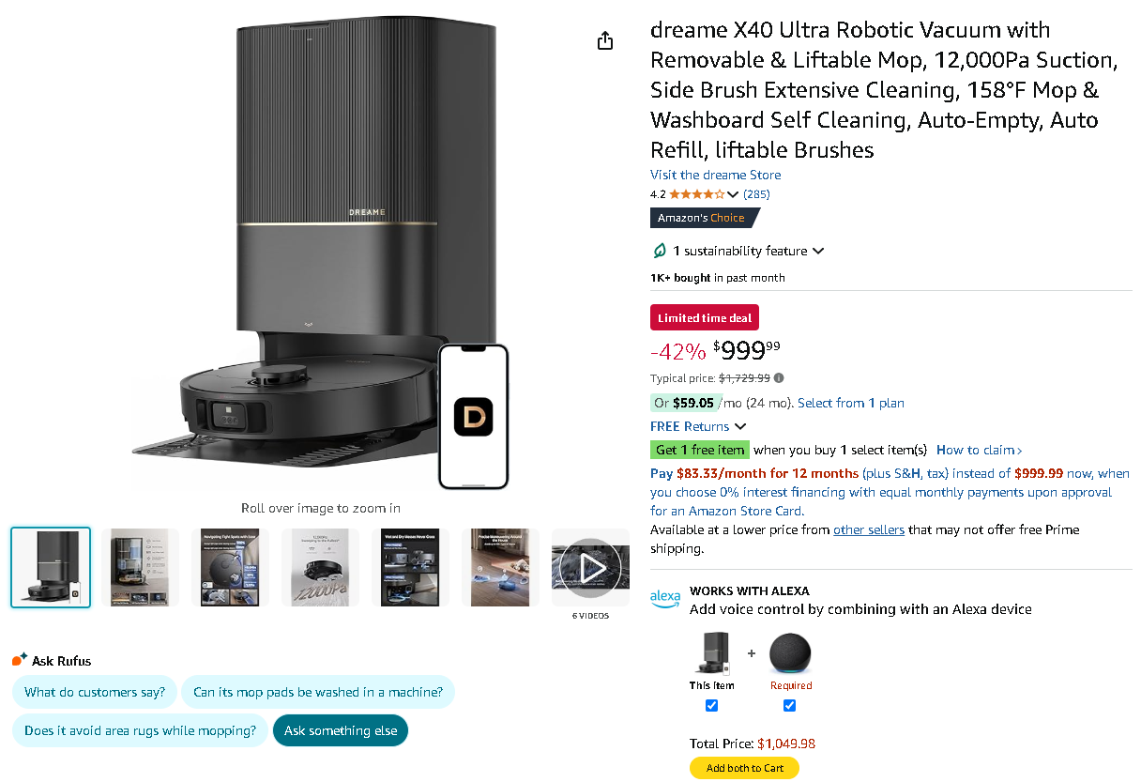
Task: Expand the star rating dropdown arrow
Action: pyautogui.click(x=733, y=194)
